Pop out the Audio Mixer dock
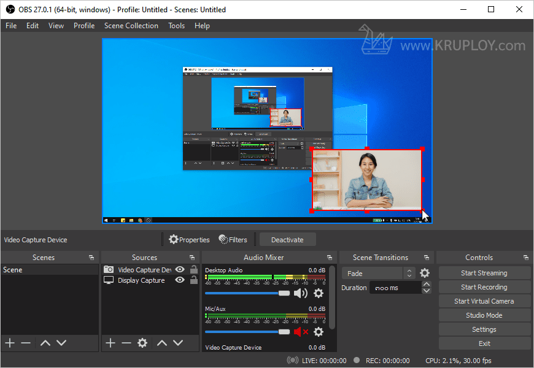The image size is (534, 368). pyautogui.click(x=330, y=258)
